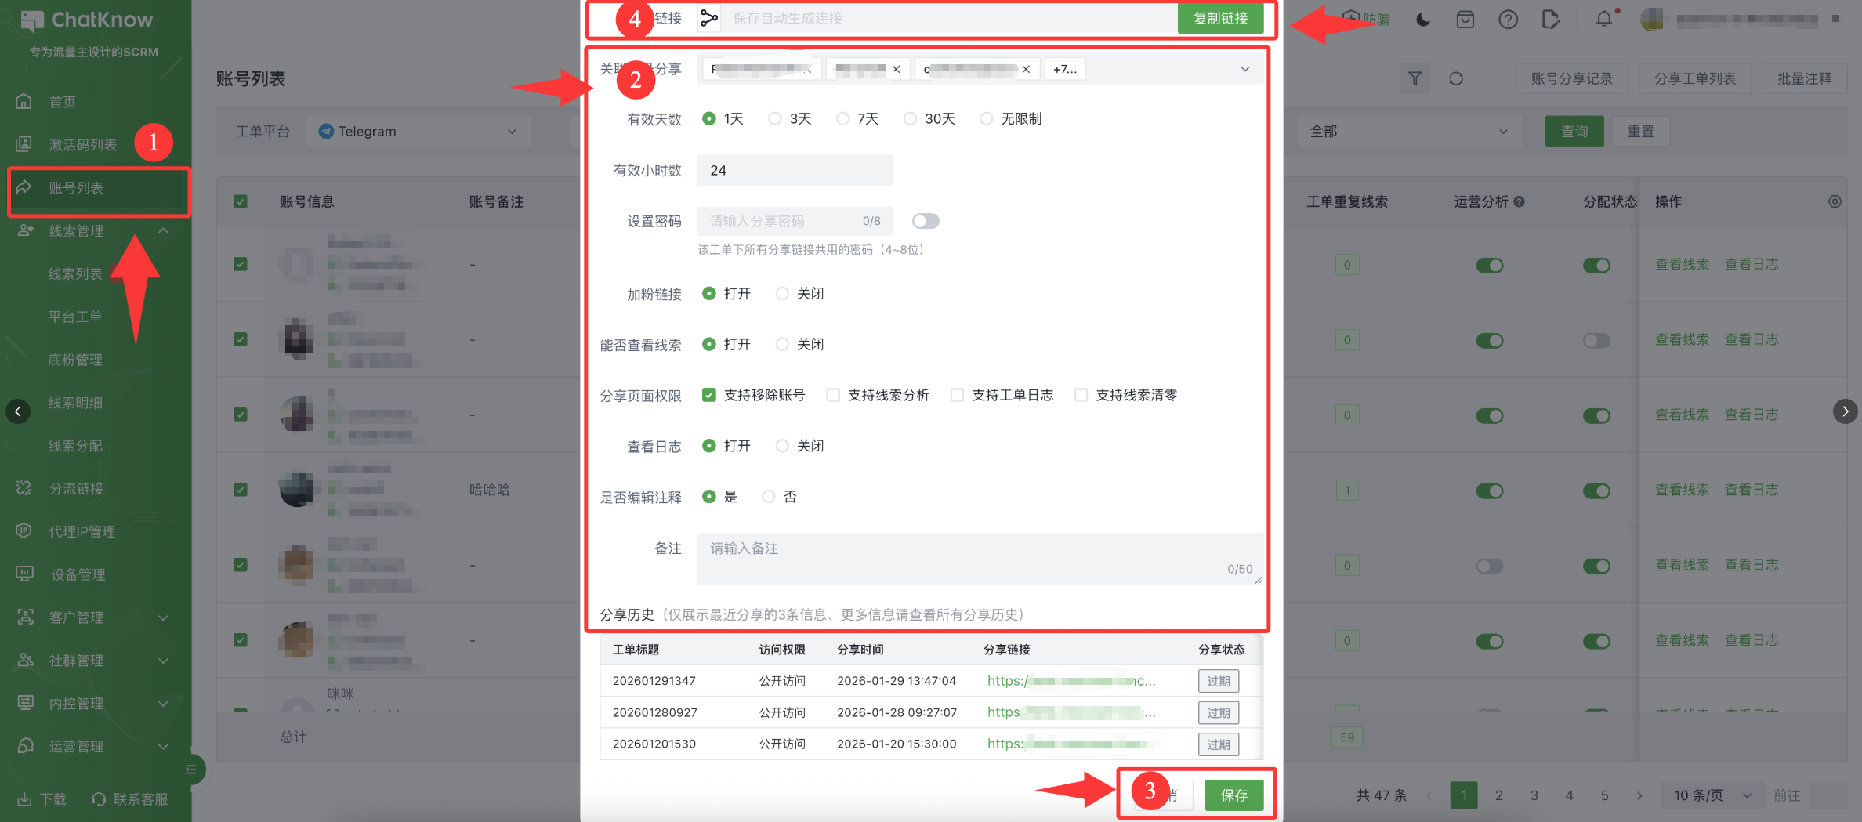Screen dimensions: 1862x822
Task: Click the filter funnel icon
Action: point(1415,78)
